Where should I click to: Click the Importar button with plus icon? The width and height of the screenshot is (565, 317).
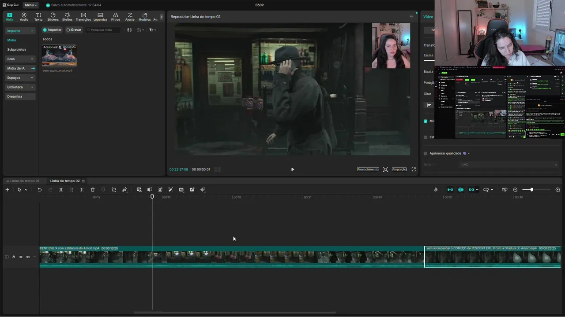(x=52, y=30)
